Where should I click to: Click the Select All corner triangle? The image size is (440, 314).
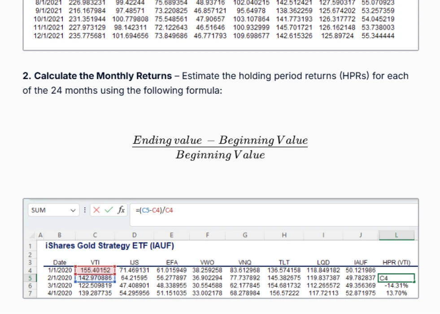point(32,235)
